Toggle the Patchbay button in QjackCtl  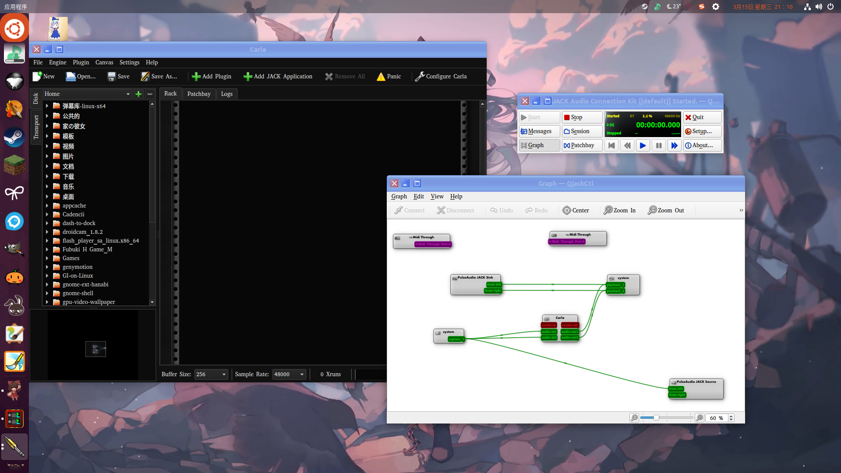coord(582,145)
